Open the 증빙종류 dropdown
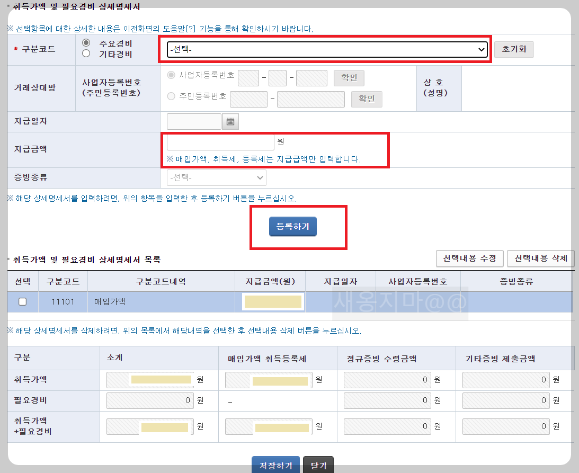Screen dimensions: 579x473 click(216, 178)
